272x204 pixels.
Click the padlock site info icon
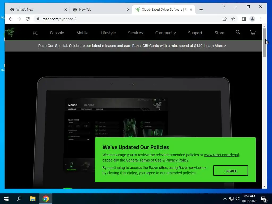(x=38, y=19)
